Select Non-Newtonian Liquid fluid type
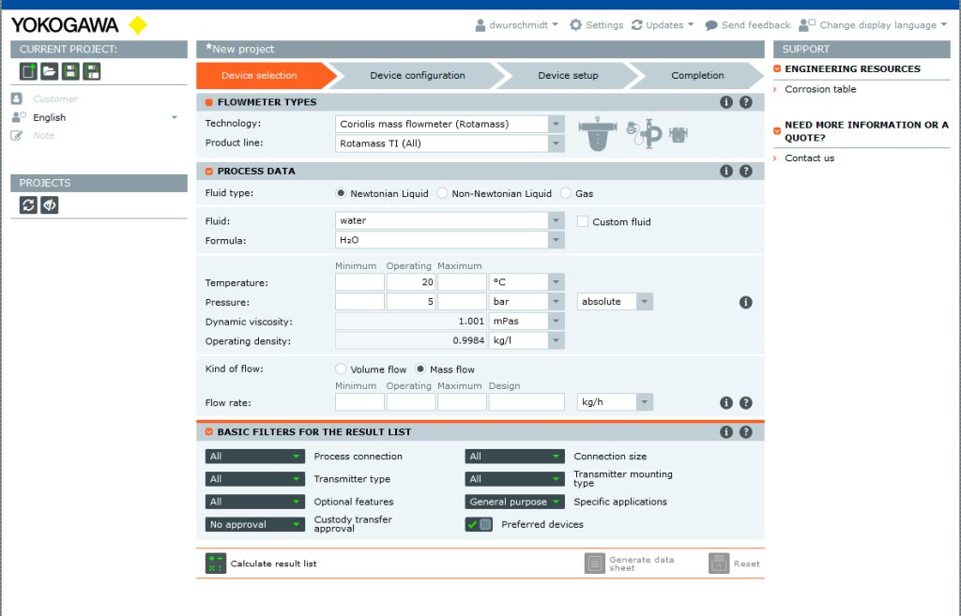 [442, 193]
